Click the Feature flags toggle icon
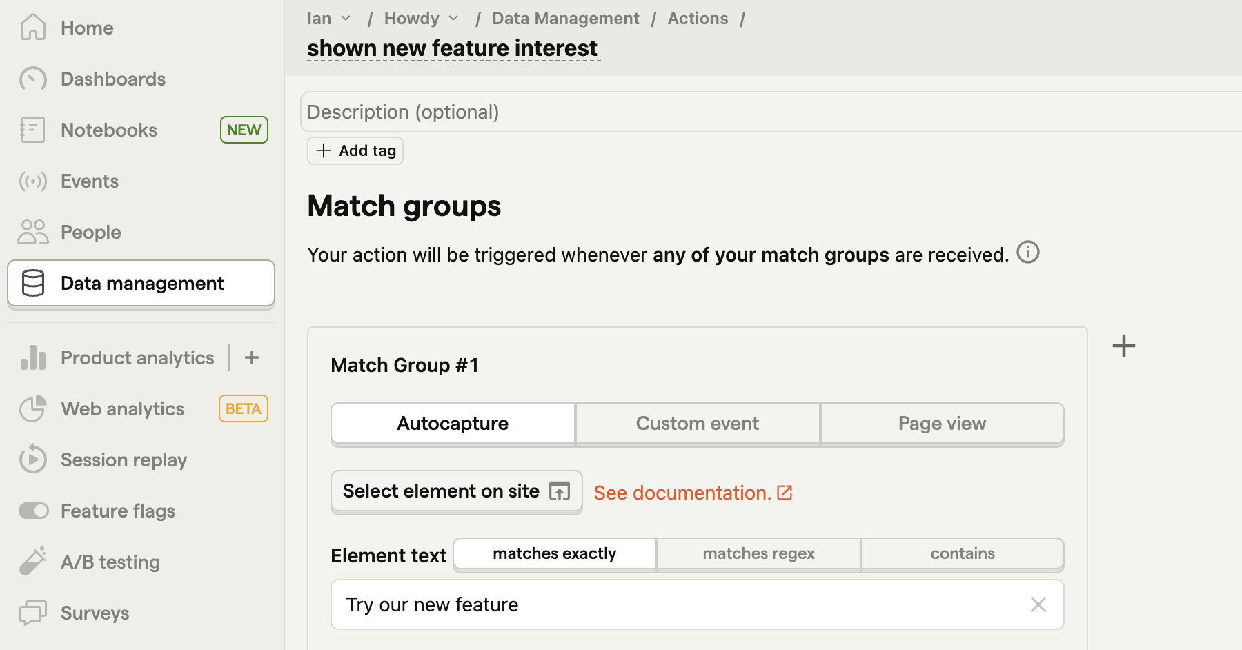The height and width of the screenshot is (650, 1242). coord(33,511)
